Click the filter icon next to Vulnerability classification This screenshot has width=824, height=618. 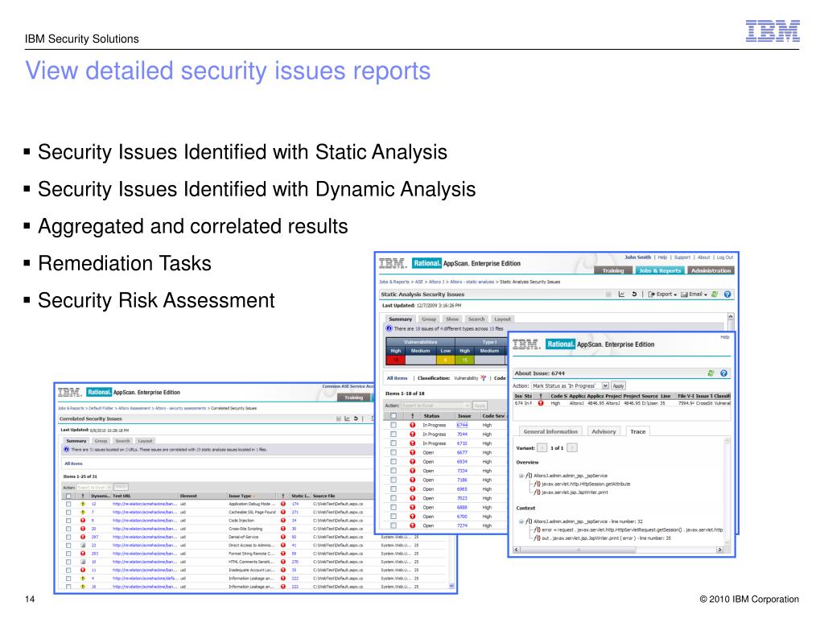483,378
